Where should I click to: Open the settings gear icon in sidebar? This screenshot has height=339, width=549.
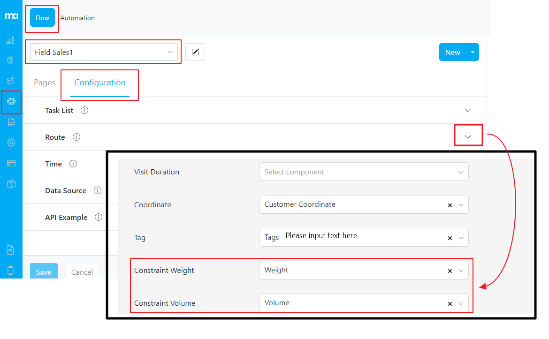(10, 143)
